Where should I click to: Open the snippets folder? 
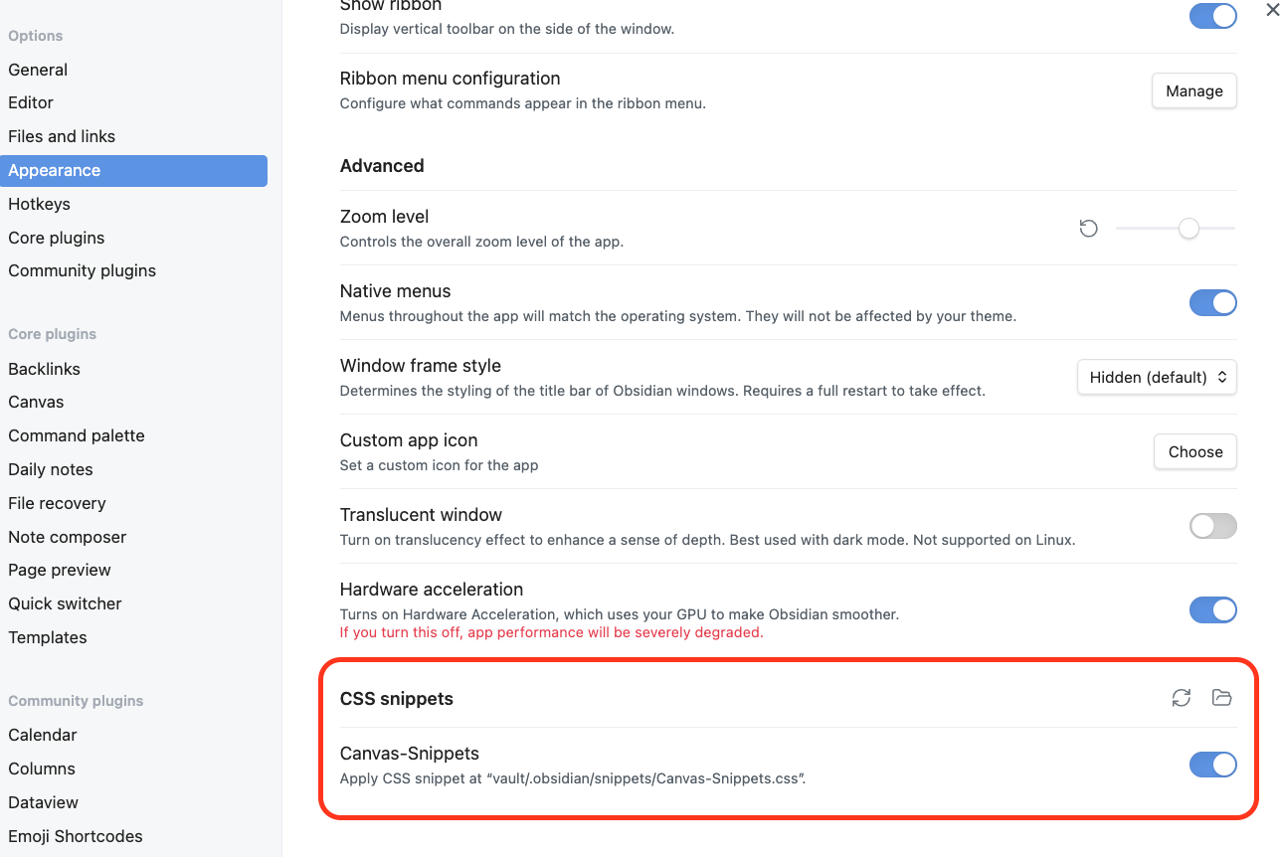[x=1222, y=698]
